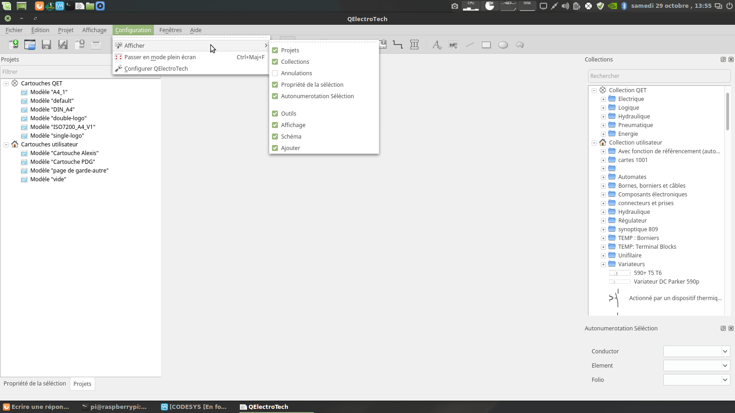Select the ellipse shape tool

click(x=503, y=45)
